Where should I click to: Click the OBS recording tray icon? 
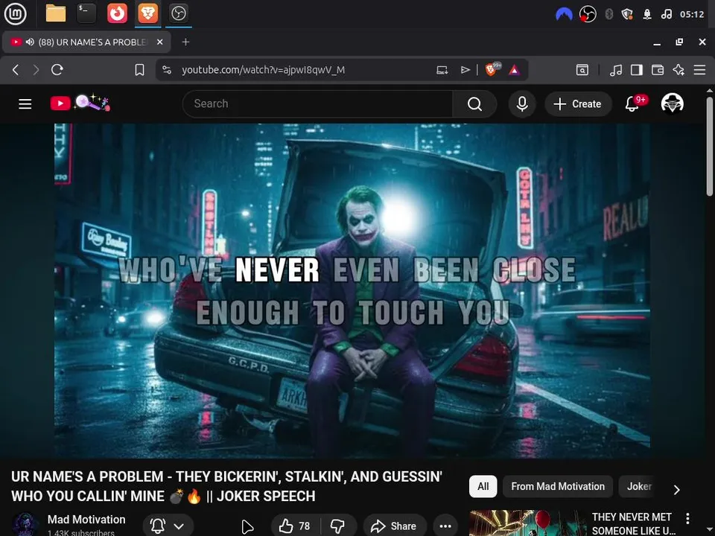pos(588,14)
